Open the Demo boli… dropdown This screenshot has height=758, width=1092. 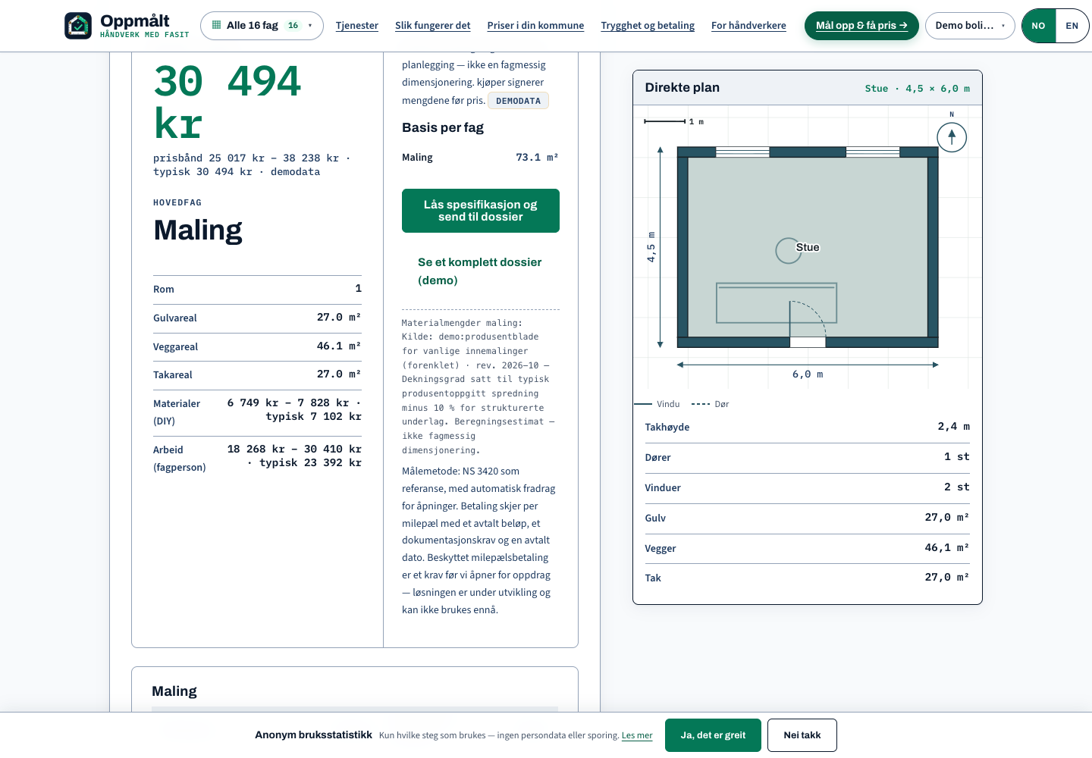[970, 26]
